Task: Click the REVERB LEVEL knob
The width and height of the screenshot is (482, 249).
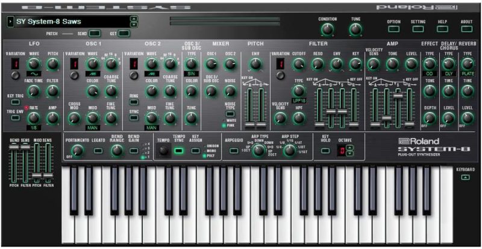Action: coord(468,118)
